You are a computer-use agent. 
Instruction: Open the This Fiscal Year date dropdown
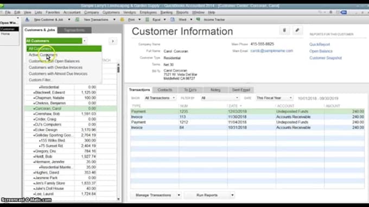click(275, 98)
